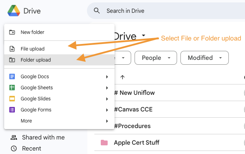
Task: Select File upload menu entry
Action: [59, 49]
